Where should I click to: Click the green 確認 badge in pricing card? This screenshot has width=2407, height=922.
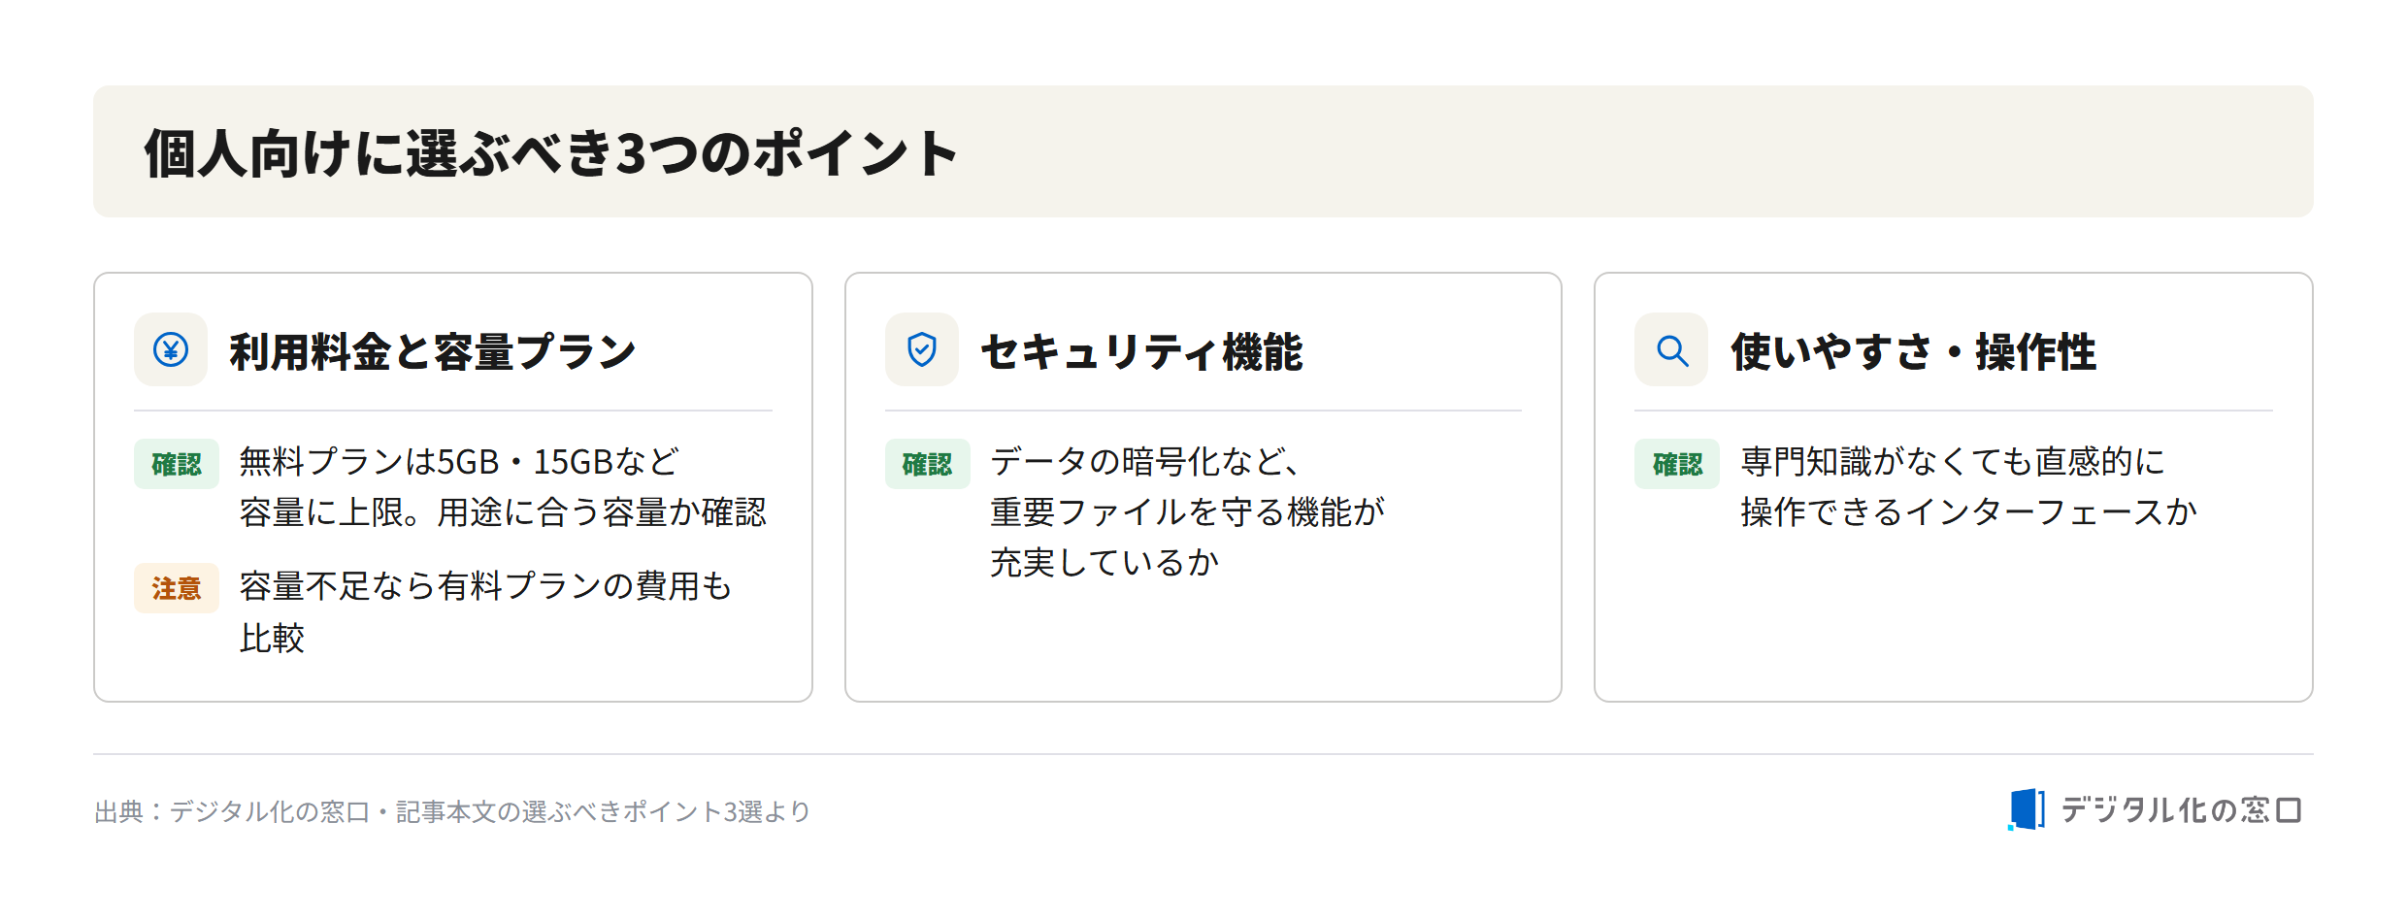[x=176, y=464]
